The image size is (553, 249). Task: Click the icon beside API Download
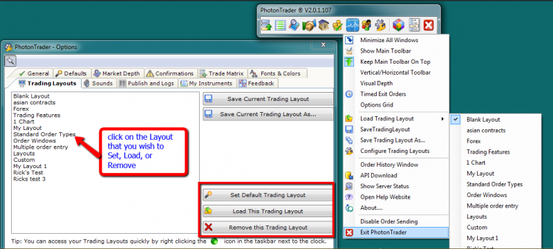349,175
